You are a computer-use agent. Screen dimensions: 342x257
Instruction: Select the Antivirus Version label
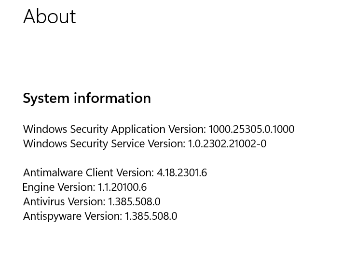(64, 202)
